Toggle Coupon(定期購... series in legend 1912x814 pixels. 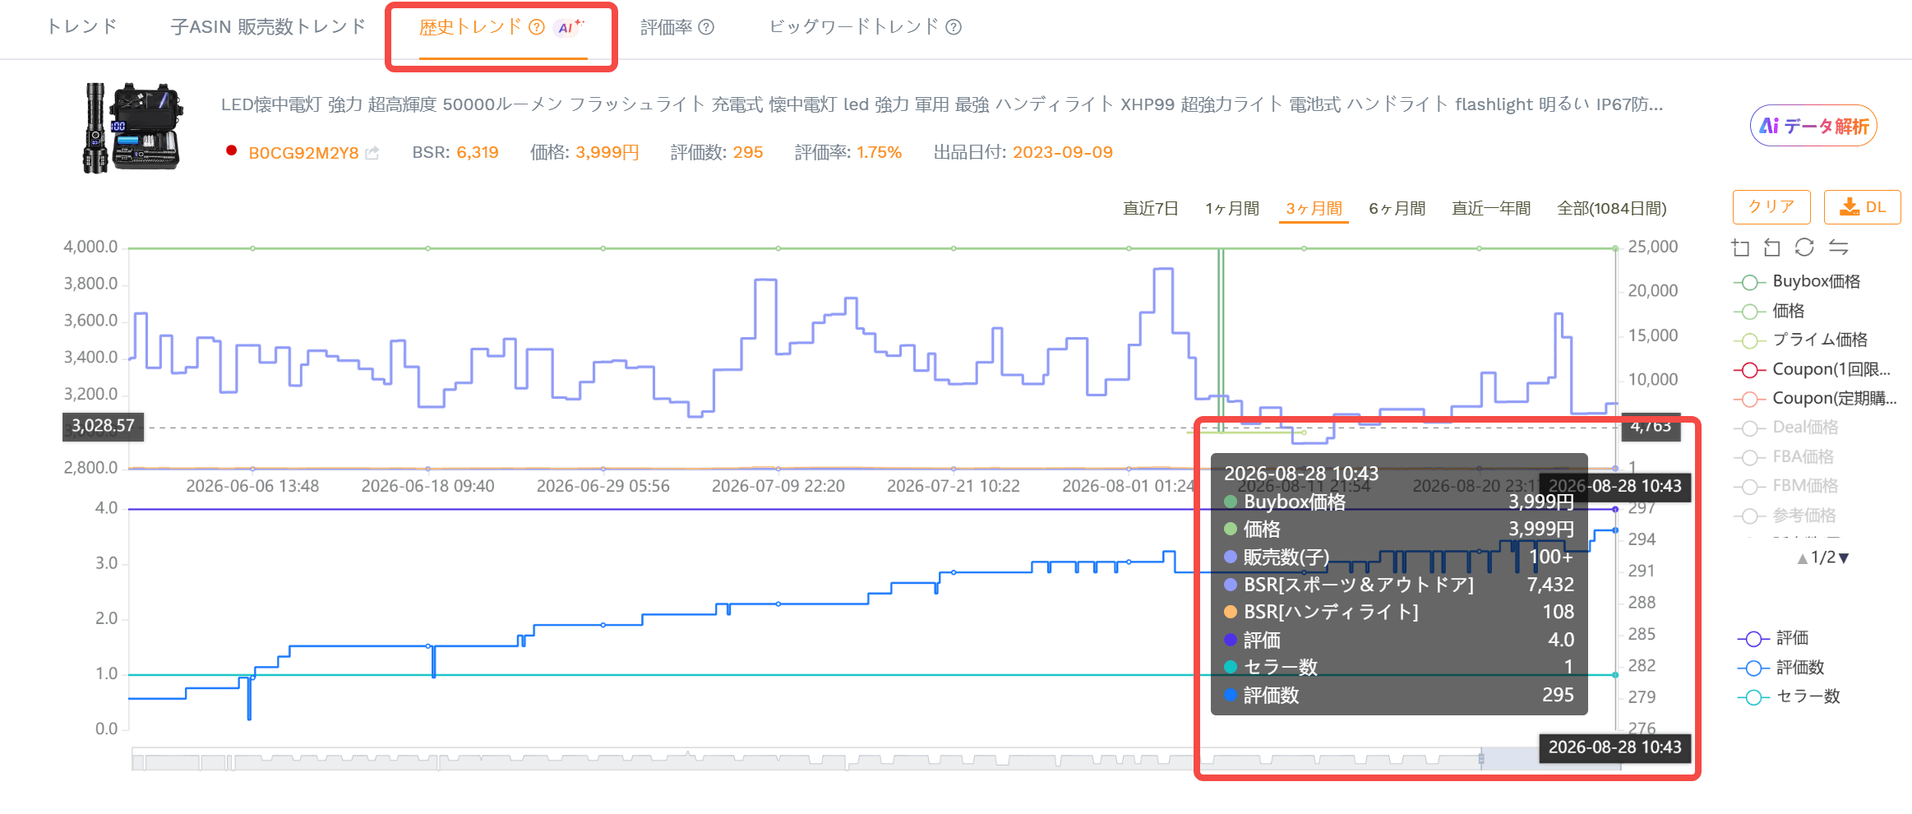point(1815,398)
